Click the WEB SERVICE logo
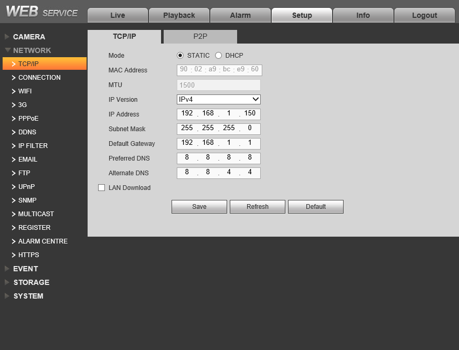The height and width of the screenshot is (350, 459). click(x=41, y=12)
